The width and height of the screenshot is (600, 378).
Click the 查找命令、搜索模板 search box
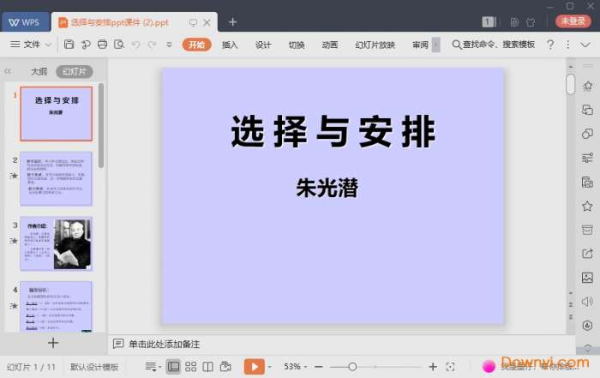tap(494, 45)
